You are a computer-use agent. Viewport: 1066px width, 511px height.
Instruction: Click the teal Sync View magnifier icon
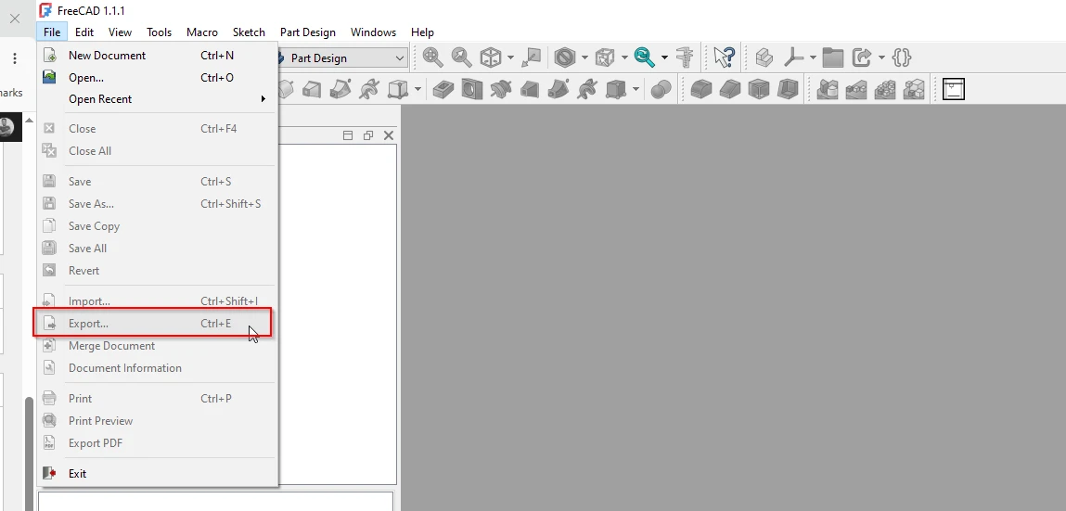click(x=645, y=57)
